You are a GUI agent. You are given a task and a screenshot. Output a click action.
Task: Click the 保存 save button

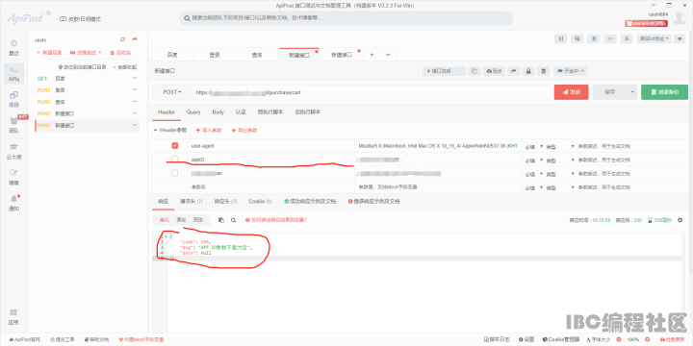(x=610, y=92)
